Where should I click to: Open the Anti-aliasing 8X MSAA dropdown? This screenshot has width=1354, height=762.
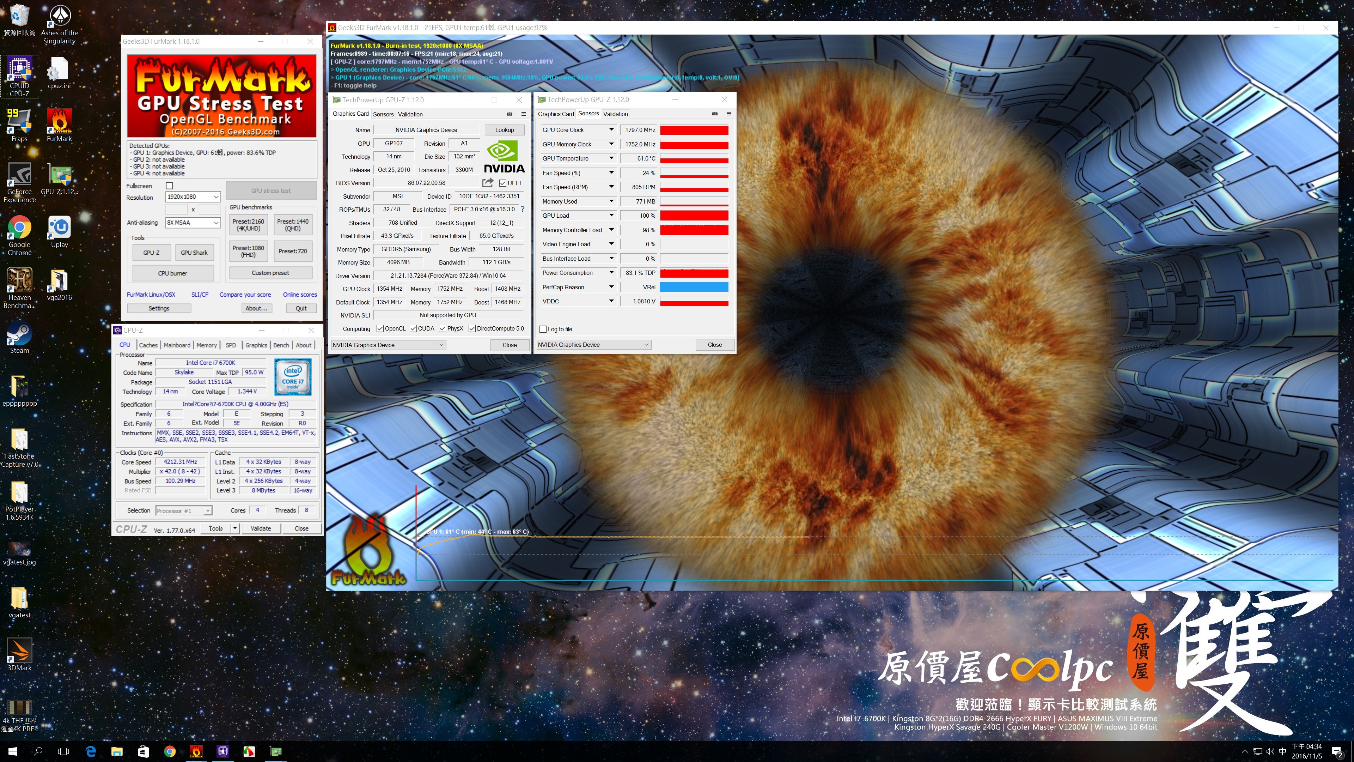(193, 223)
